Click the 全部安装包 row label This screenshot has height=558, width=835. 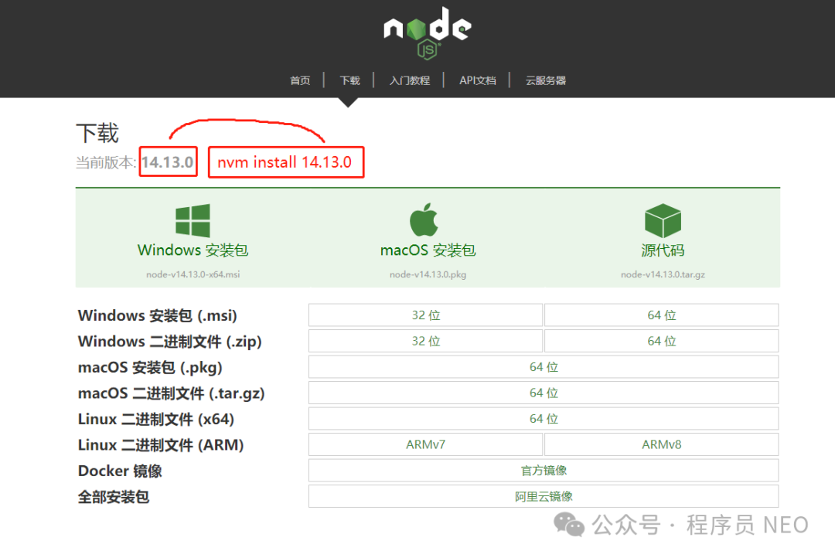(114, 497)
